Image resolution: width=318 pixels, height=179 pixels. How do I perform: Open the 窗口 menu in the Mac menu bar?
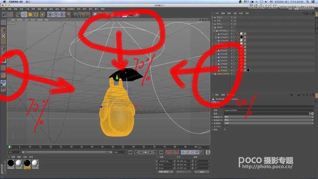[28, 2]
